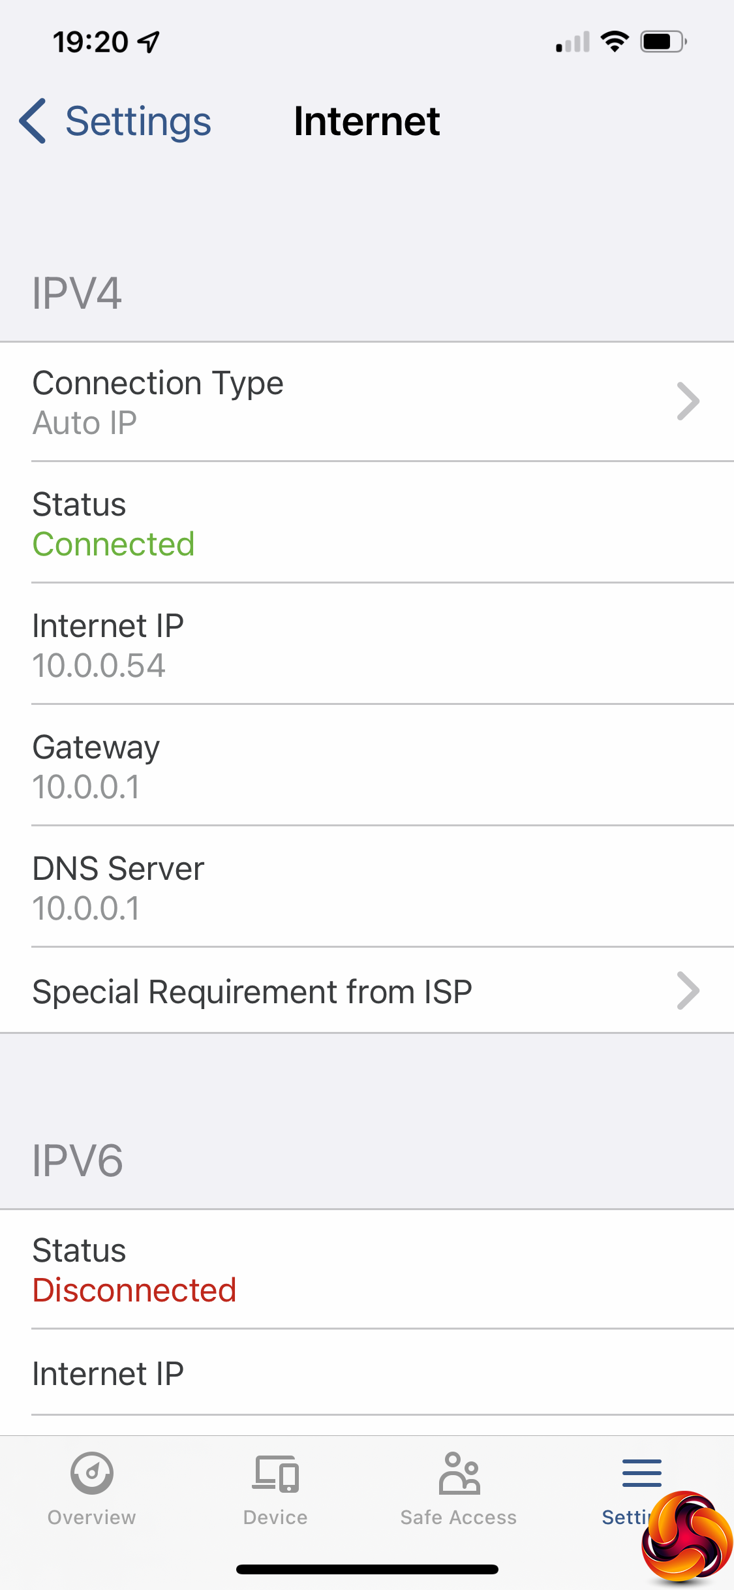Viewport: 734px width, 1590px height.
Task: Open the Special Requirement from ISP chevron
Action: pos(688,991)
